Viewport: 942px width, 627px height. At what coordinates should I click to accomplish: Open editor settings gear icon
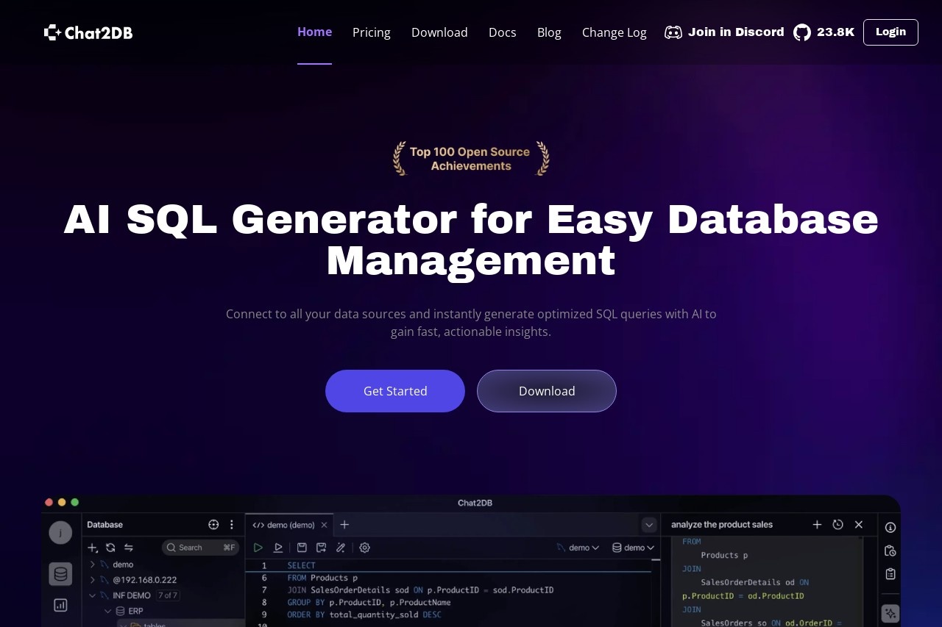[x=364, y=548]
